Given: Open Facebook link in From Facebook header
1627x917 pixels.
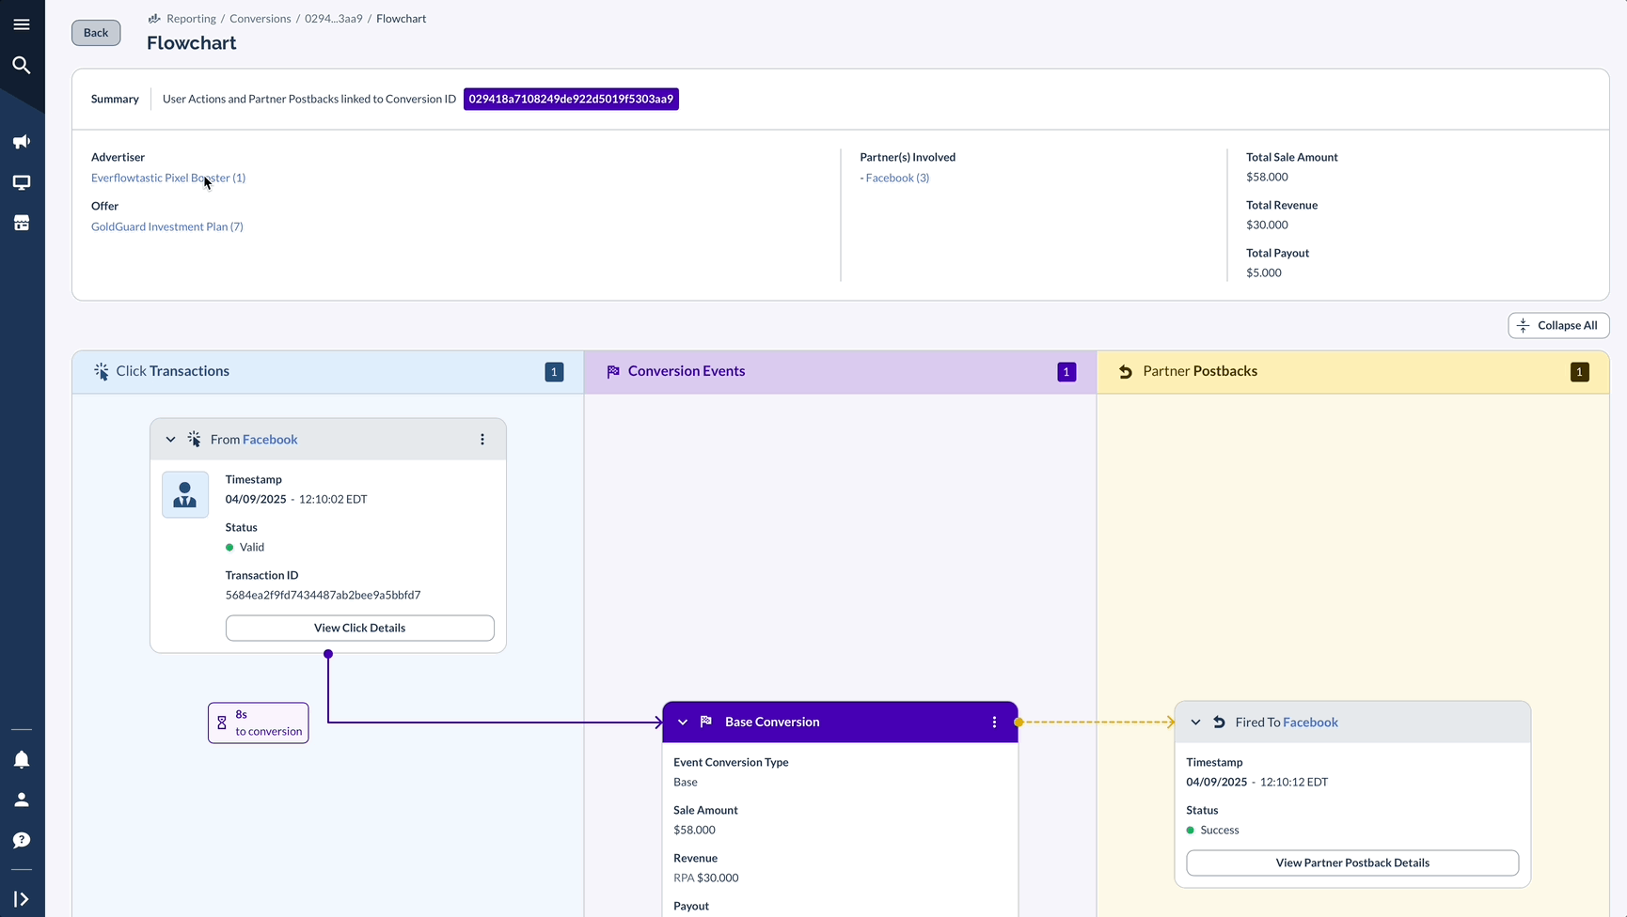Looking at the screenshot, I should click(x=270, y=439).
